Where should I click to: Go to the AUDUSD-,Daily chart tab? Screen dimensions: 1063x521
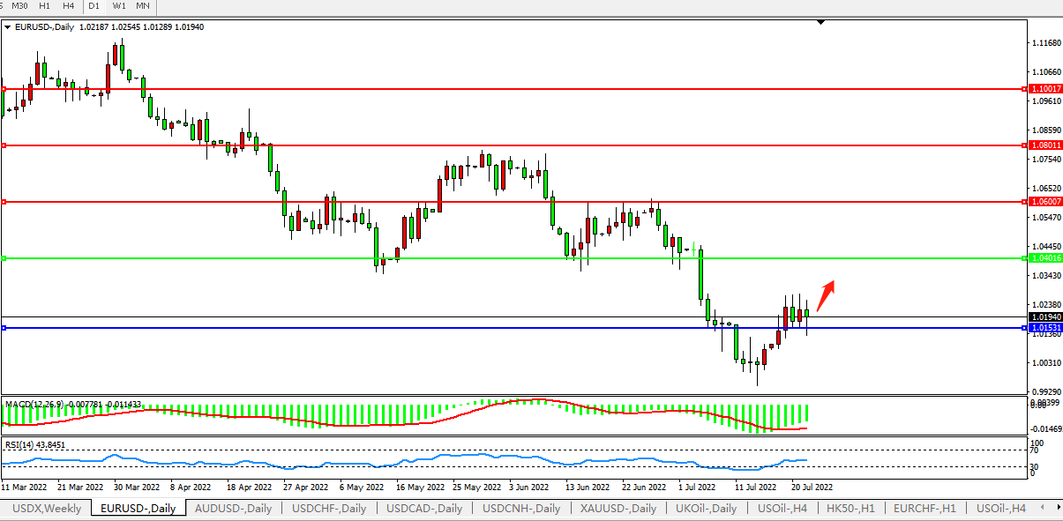[234, 509]
